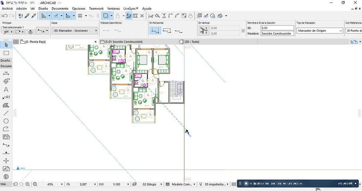This screenshot has width=362, height=191.
Task: Select the Section tool in toolbox
Action: [6, 145]
